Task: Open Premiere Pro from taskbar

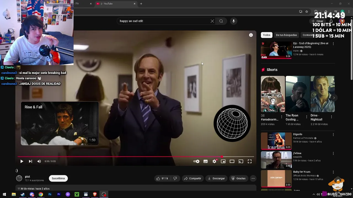Action: 59,194
